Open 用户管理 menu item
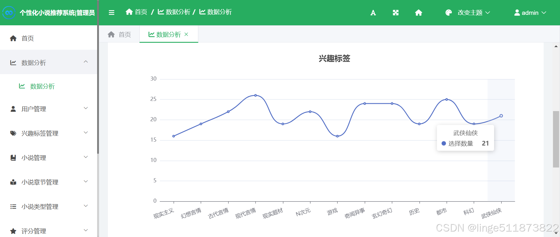This screenshot has width=560, height=237. click(48, 109)
